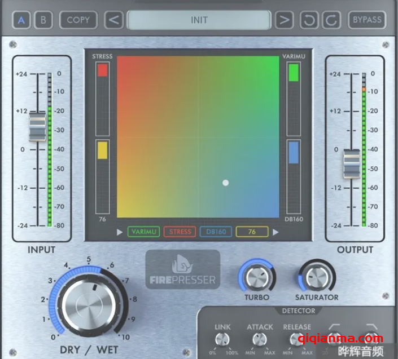398x359 pixels.
Task: Go to previous preset with left chevron
Action: (114, 21)
